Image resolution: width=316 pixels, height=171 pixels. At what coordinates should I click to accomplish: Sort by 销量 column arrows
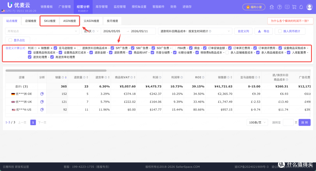[66, 77]
